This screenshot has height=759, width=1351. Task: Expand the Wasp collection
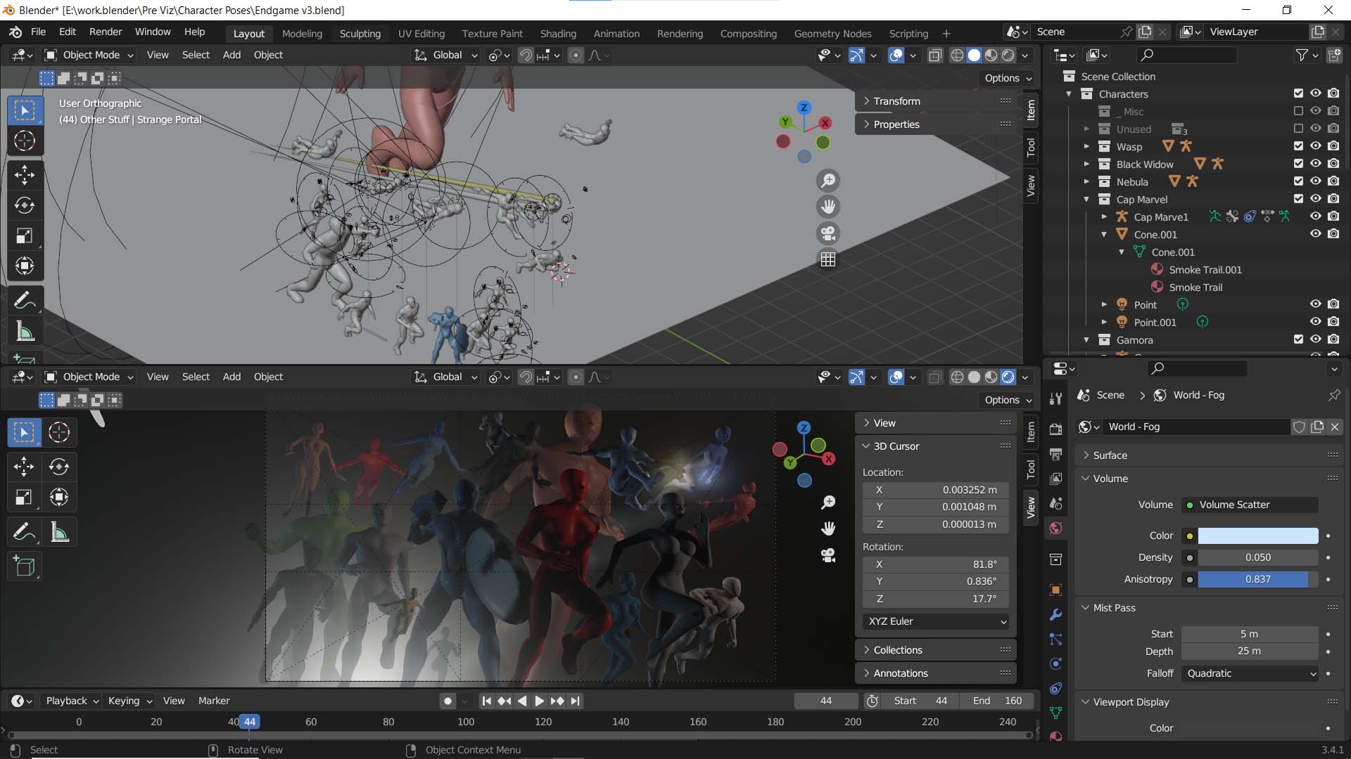[1086, 146]
